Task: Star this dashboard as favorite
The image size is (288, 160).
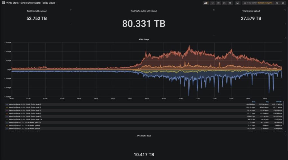Action: [x=213, y=3]
